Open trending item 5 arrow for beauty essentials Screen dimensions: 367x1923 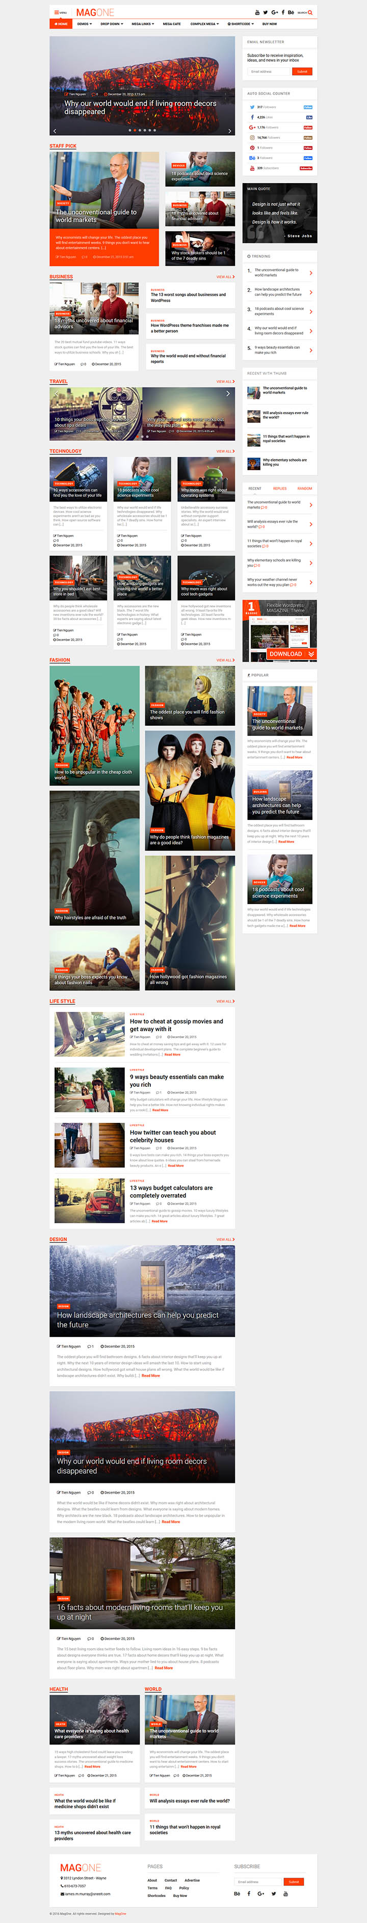pos(311,350)
